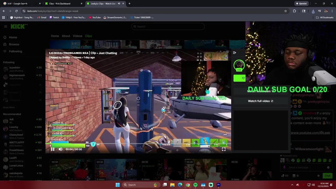Open followed channel bigmamaash
The width and height of the screenshot is (336, 189).
click(x=22, y=77)
